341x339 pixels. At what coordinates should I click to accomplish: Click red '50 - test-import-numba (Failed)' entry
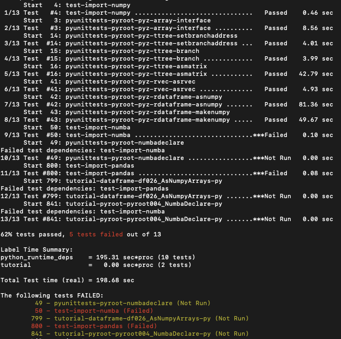tap(94, 311)
